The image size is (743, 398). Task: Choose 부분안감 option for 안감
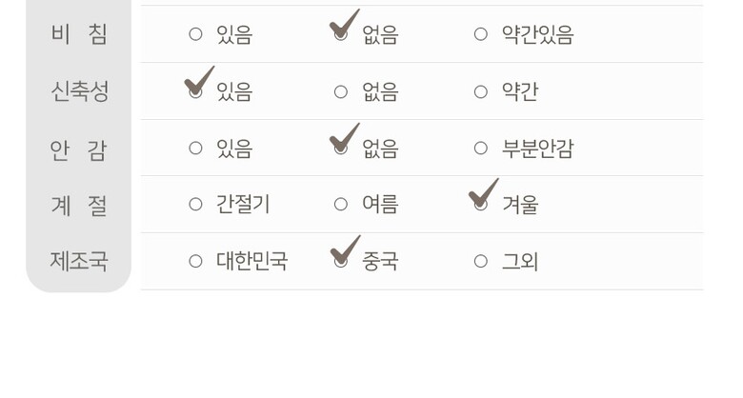click(x=481, y=149)
